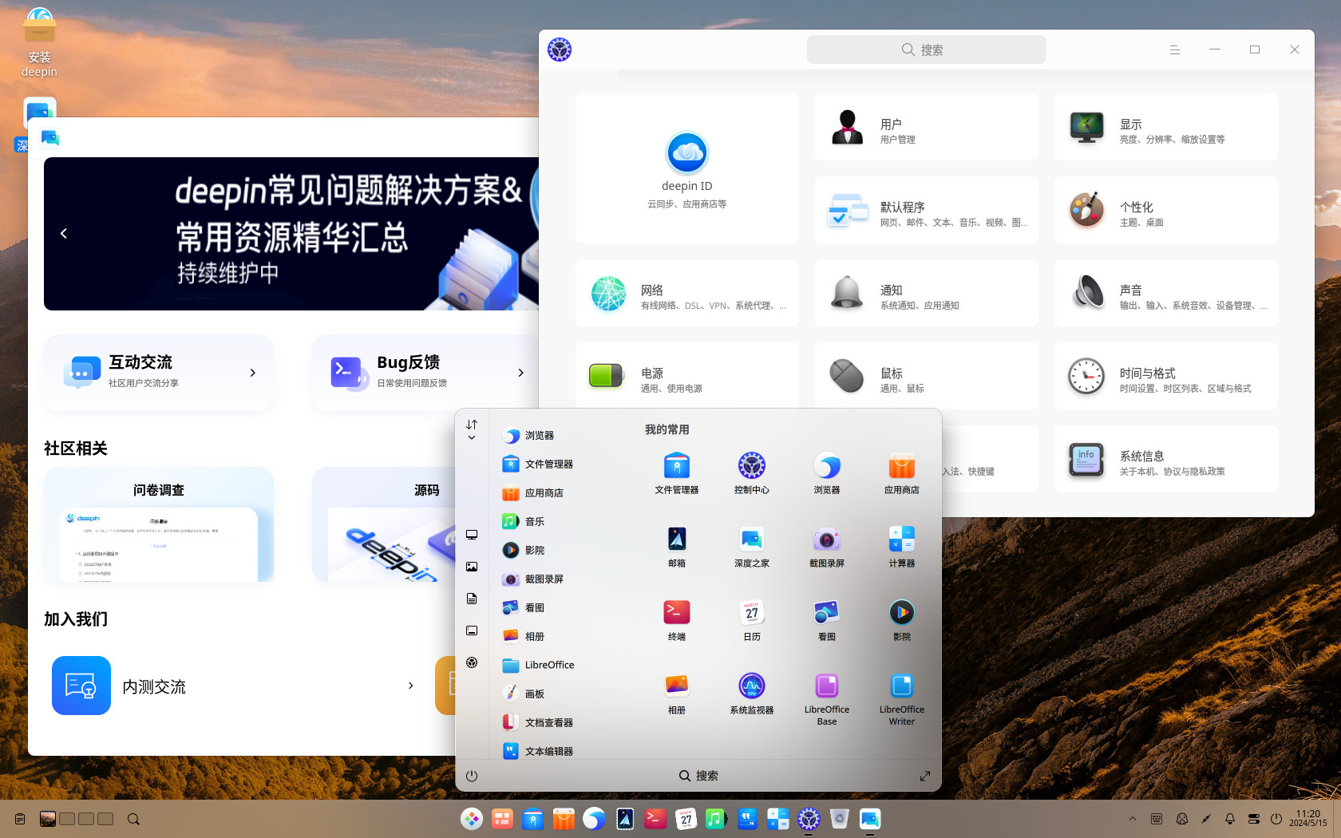
Task: Open LibreOffice Writer in the launcher
Action: tap(901, 699)
